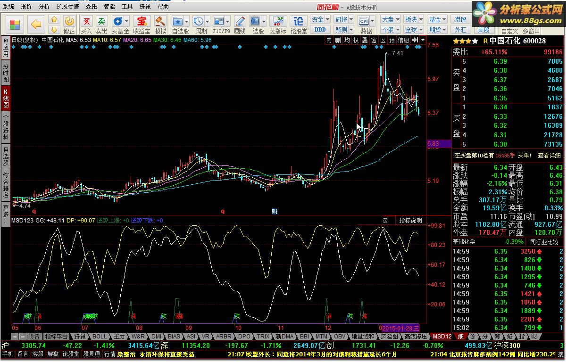Open the CPI 数据 icon

[364, 21]
